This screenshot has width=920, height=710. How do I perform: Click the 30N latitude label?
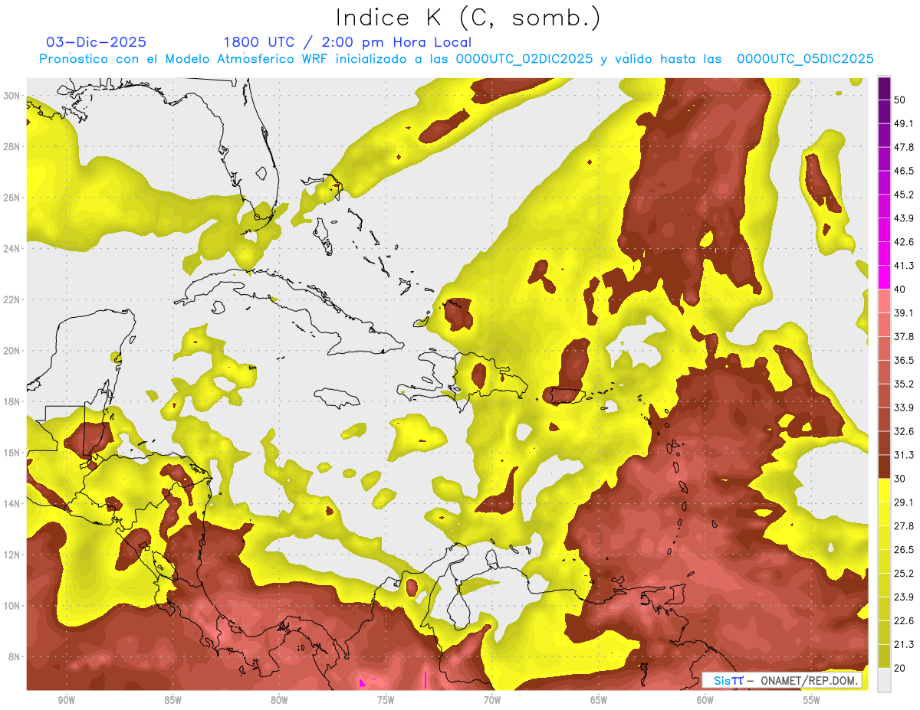[11, 96]
